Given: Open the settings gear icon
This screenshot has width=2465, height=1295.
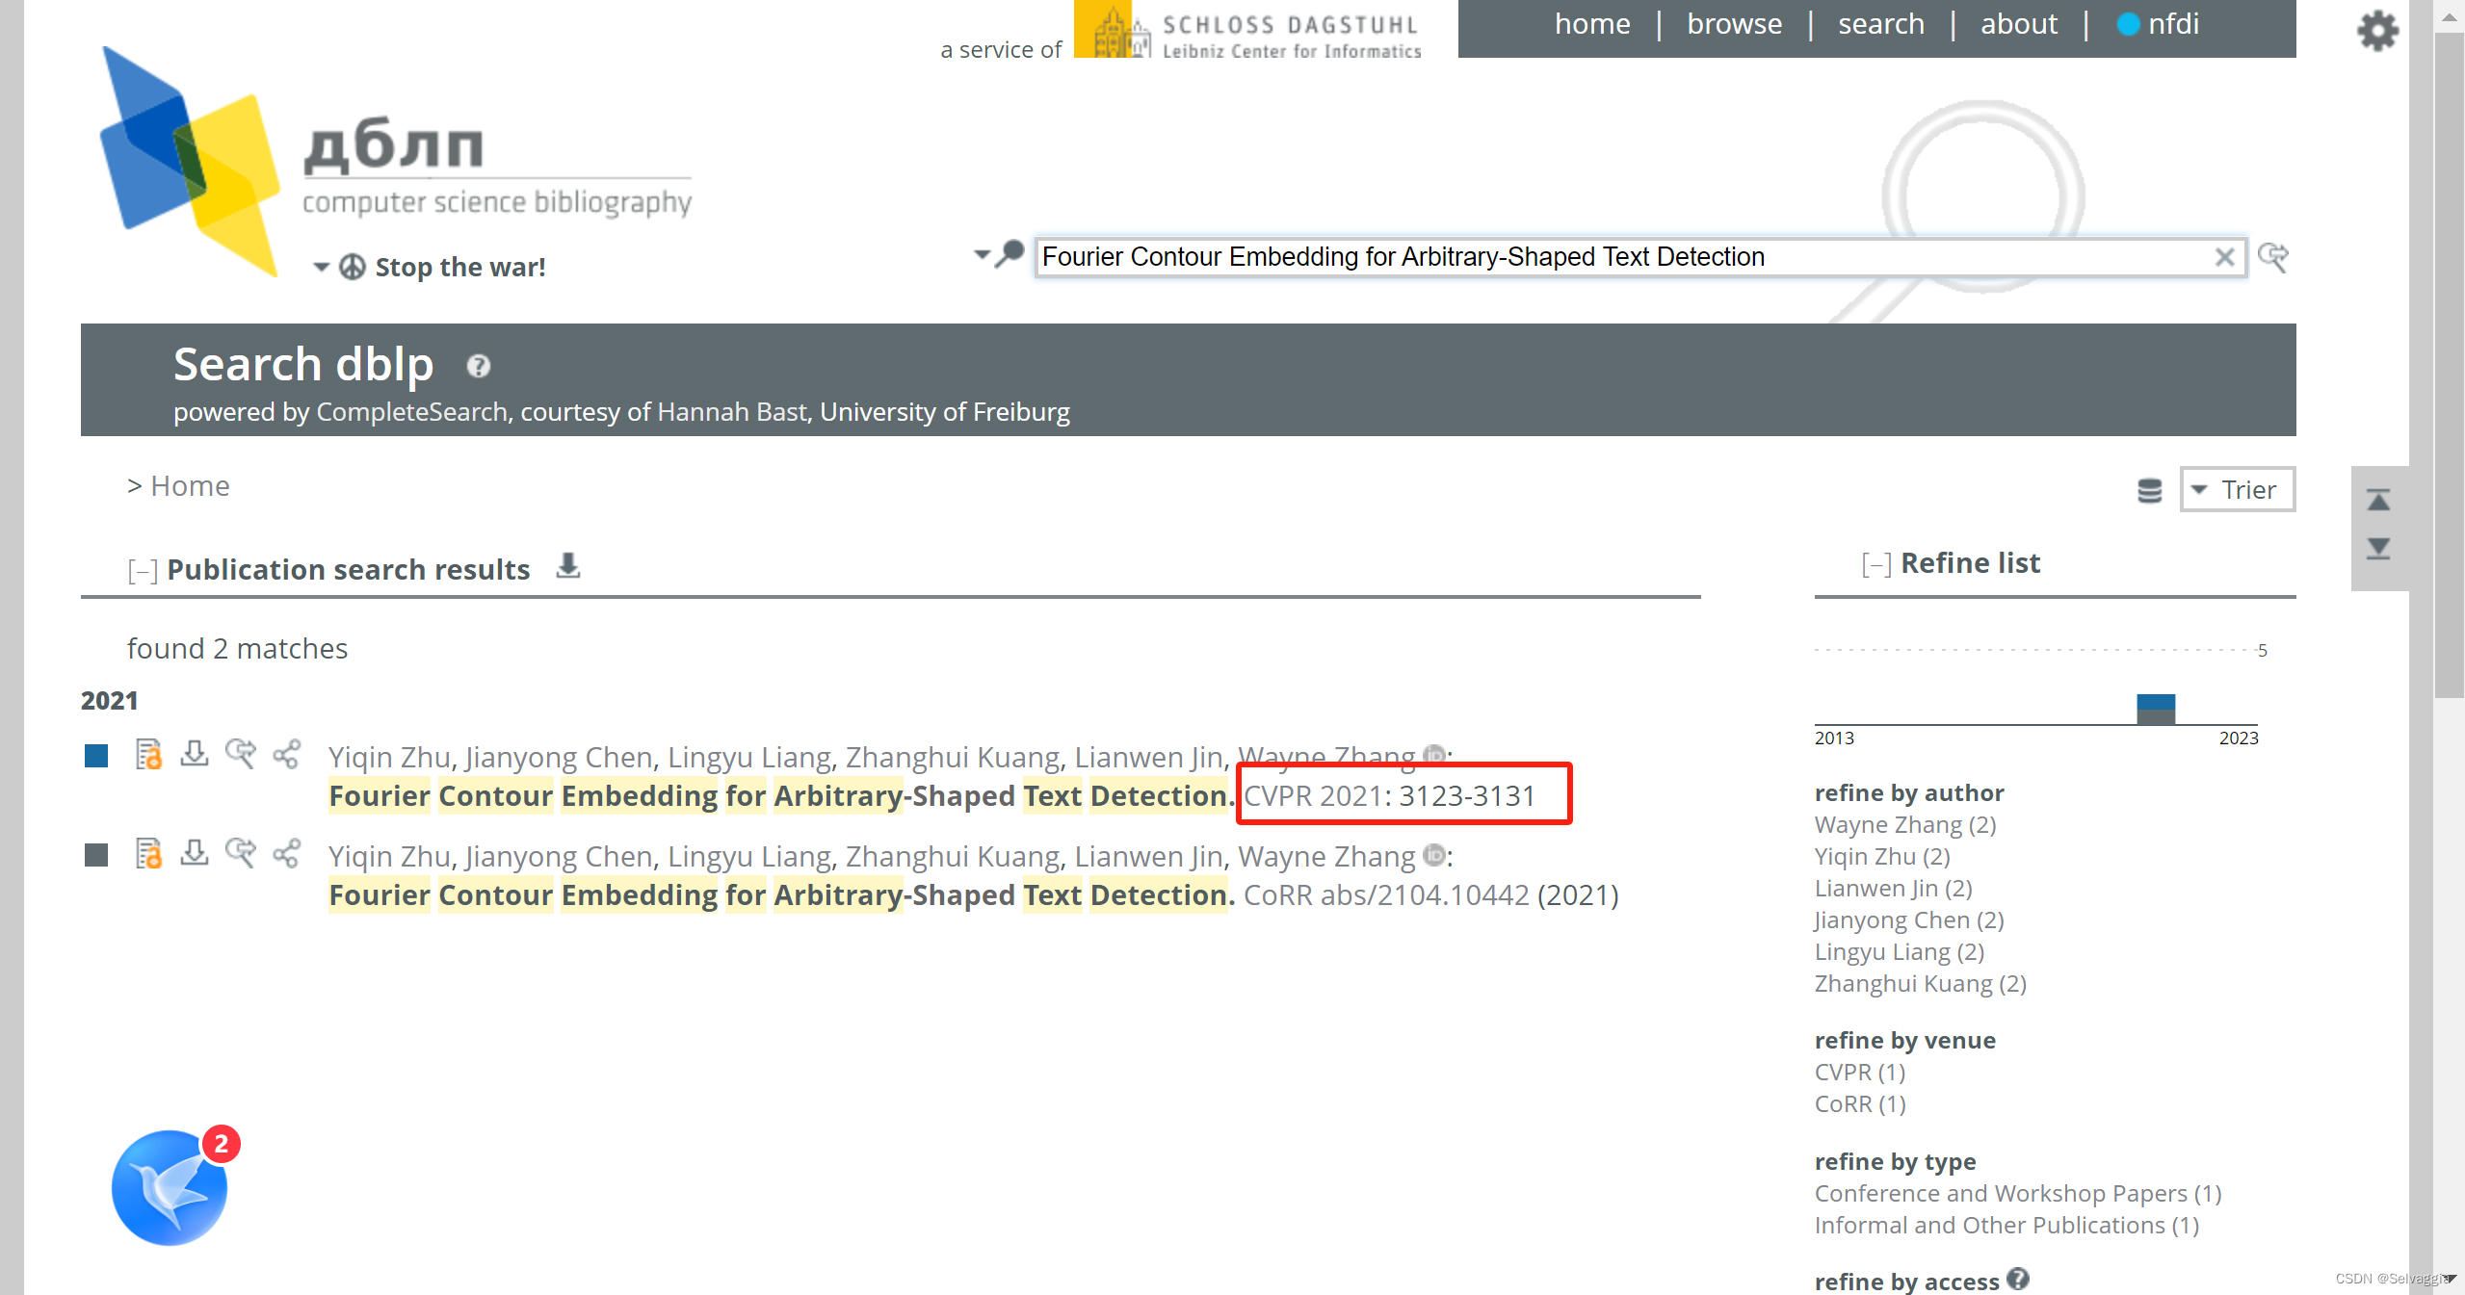Looking at the screenshot, I should pos(2376,31).
